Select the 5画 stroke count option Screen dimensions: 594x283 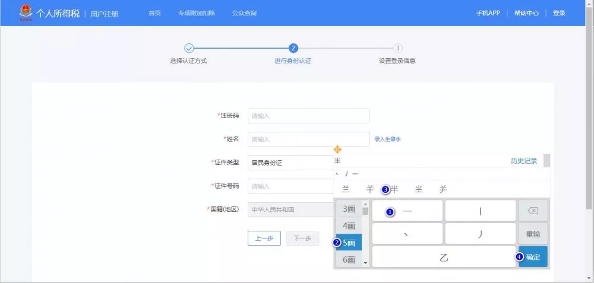coord(349,243)
